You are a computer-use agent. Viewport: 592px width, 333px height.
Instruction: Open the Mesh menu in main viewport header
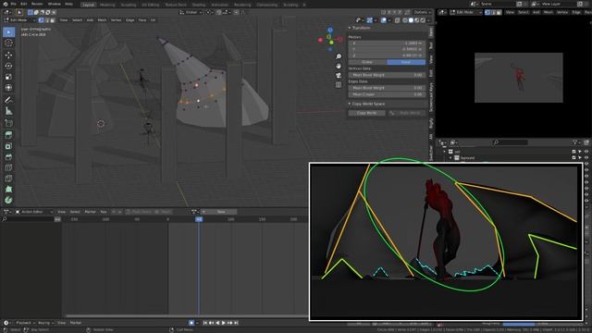[102, 20]
